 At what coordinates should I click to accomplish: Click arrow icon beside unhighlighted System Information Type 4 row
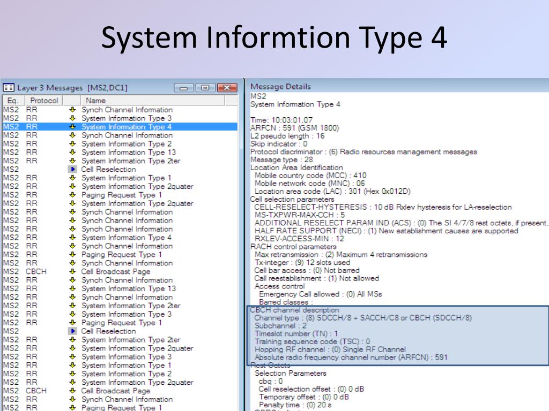(72, 237)
